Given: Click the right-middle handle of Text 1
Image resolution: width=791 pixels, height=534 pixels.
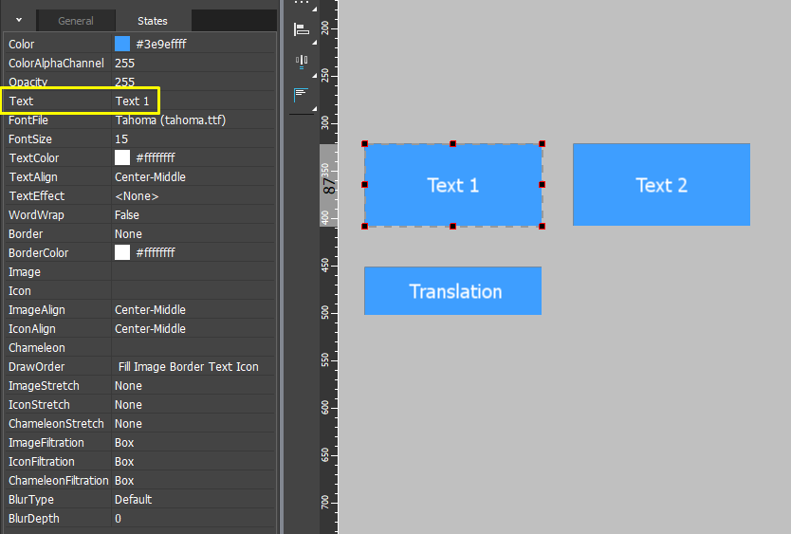Looking at the screenshot, I should [543, 185].
